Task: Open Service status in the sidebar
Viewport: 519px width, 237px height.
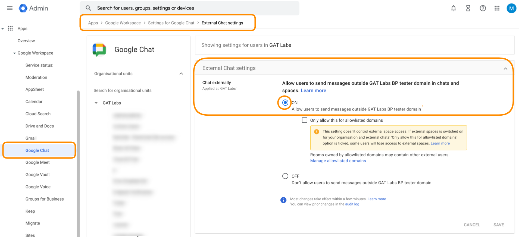Action: click(x=39, y=65)
